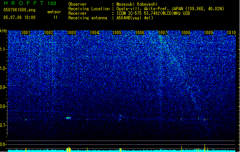240x152 pixels.
Task: Click the echo spot below 1008
Action: click(x=181, y=120)
